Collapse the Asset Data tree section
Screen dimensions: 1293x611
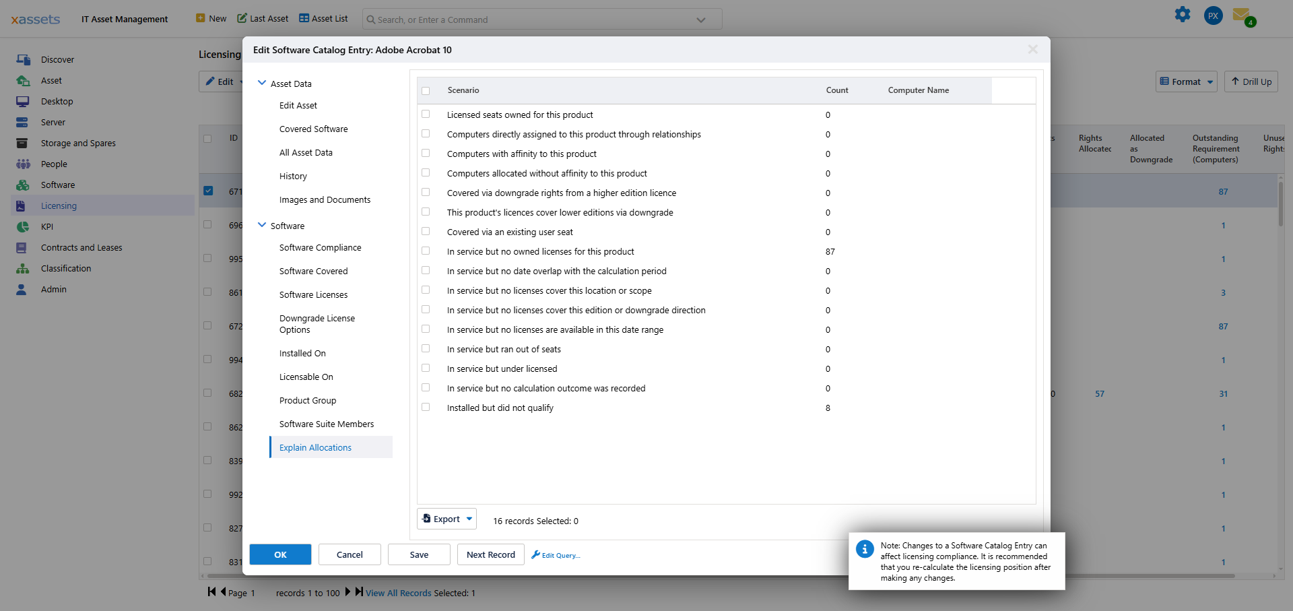pos(262,83)
